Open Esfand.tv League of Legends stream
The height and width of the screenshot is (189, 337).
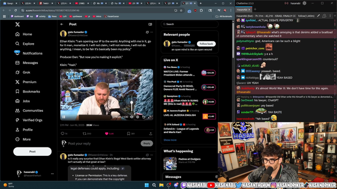189,129
